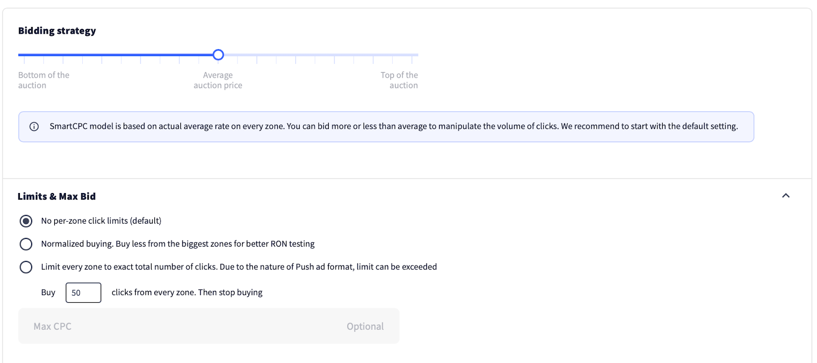The width and height of the screenshot is (817, 363).
Task: Click the "Average auction price" label
Action: tap(218, 80)
